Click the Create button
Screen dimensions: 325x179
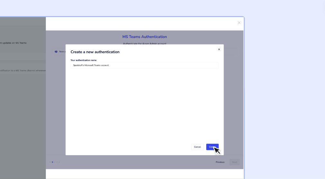point(212,147)
